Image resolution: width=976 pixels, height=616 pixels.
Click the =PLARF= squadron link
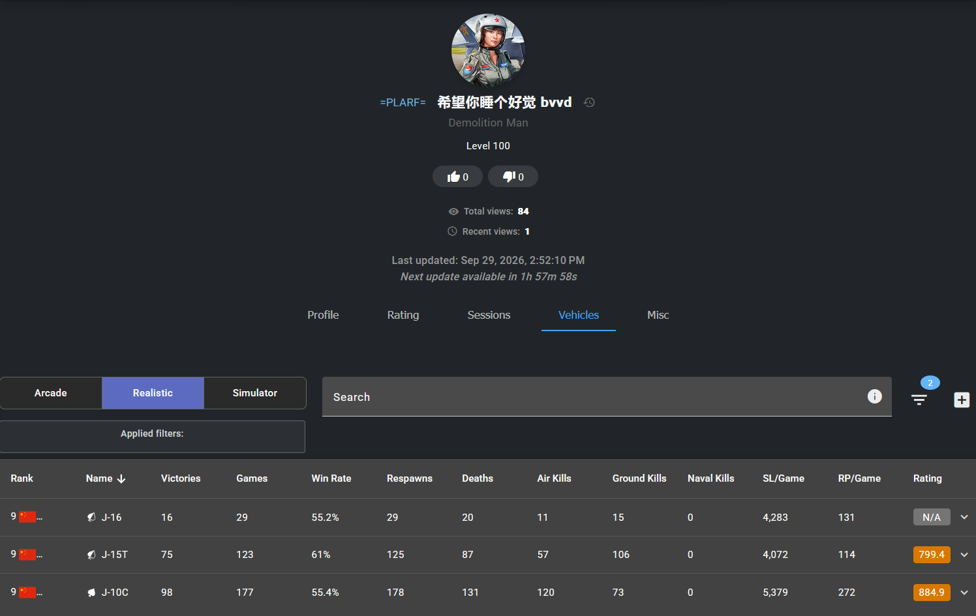tap(403, 102)
